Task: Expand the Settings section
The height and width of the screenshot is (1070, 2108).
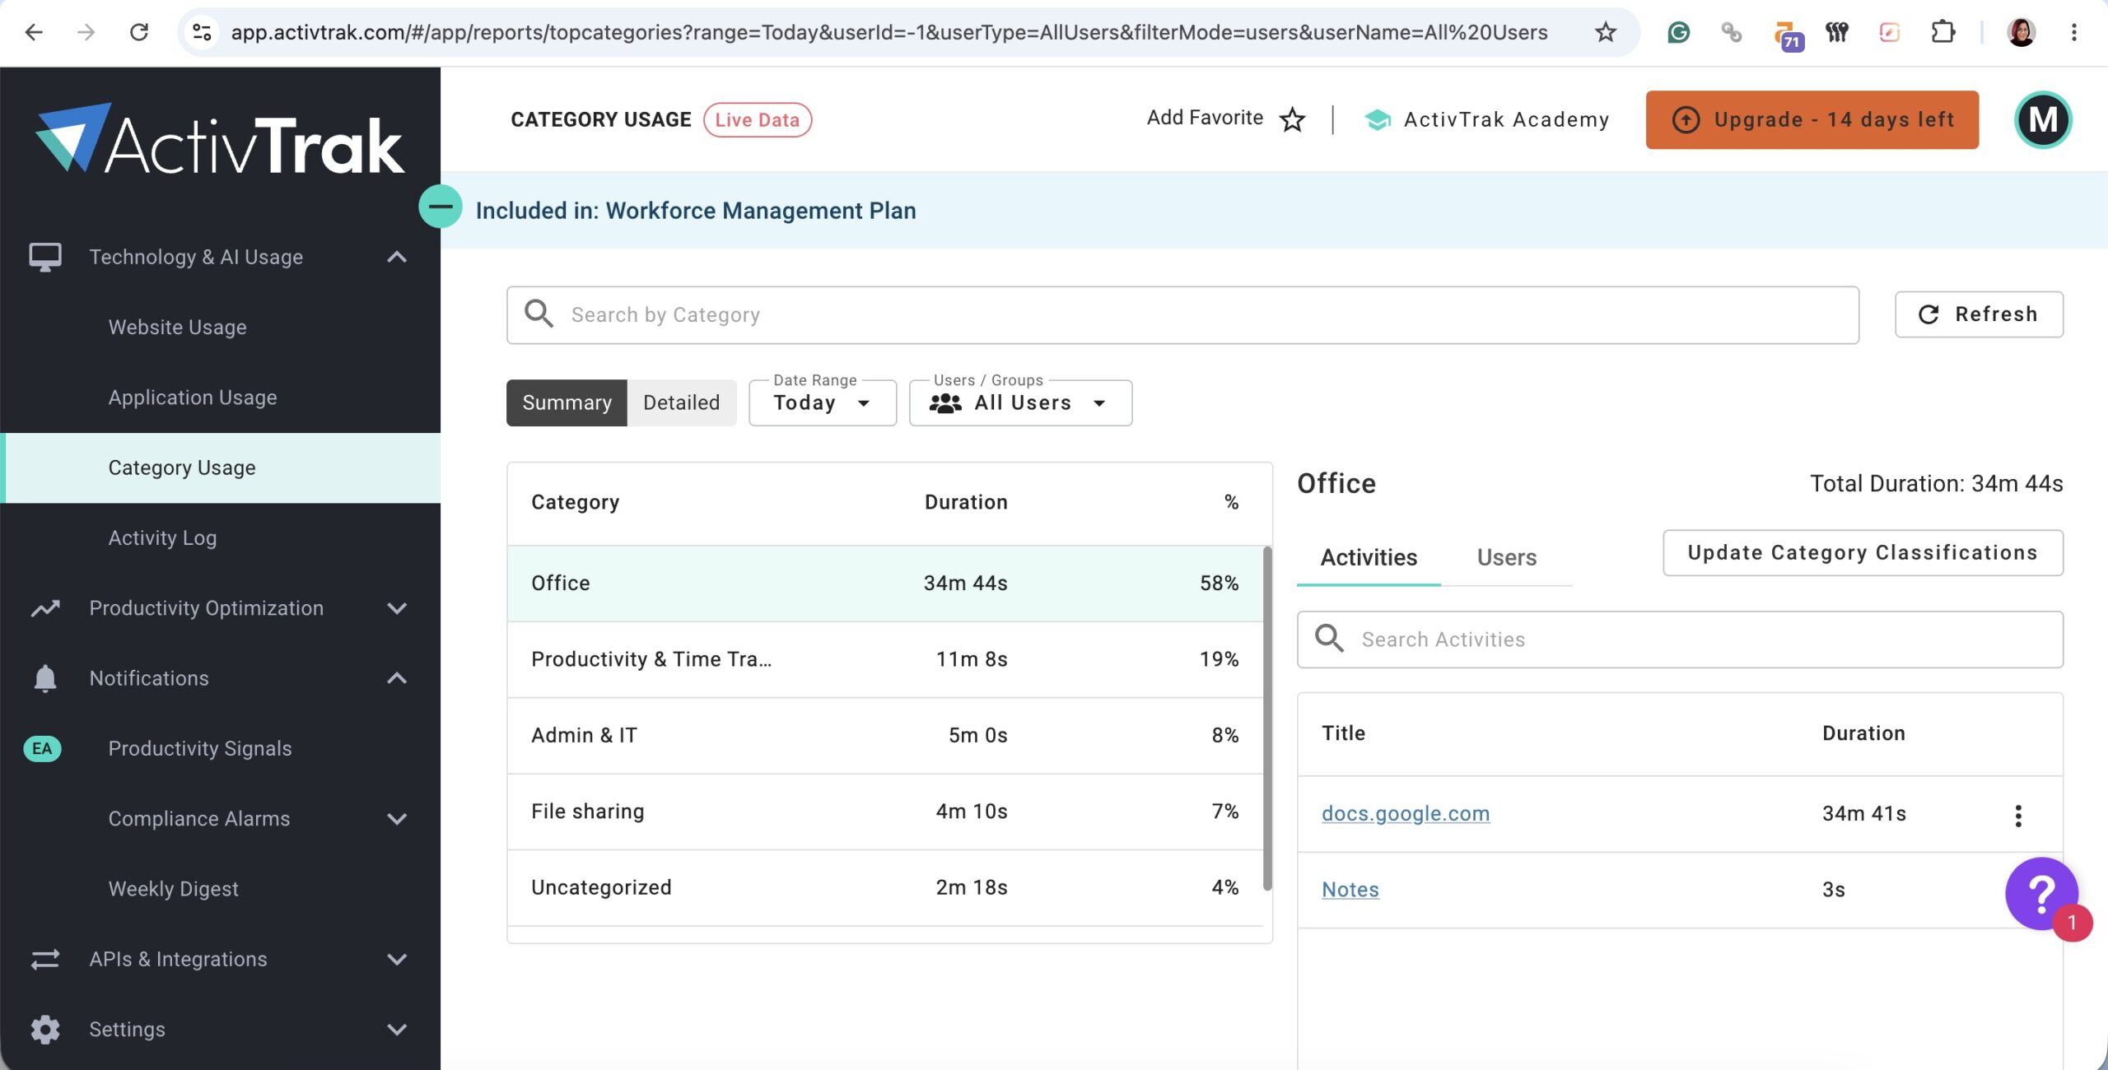Action: [x=397, y=1030]
